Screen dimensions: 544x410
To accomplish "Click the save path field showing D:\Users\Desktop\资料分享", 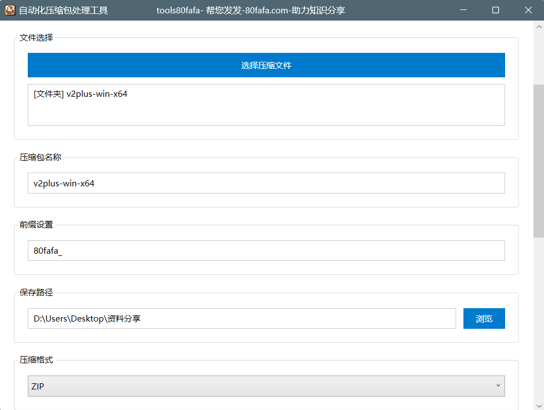I will coord(242,319).
